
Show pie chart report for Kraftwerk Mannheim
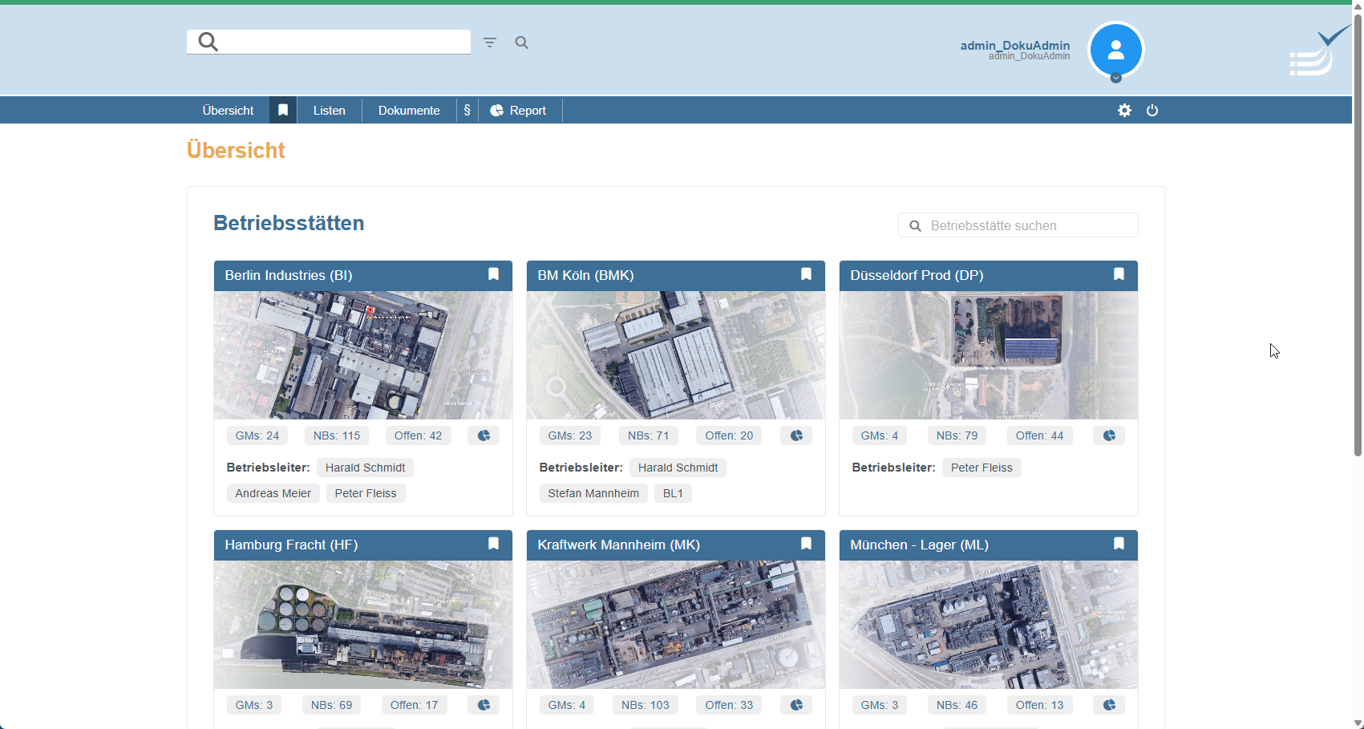(796, 705)
